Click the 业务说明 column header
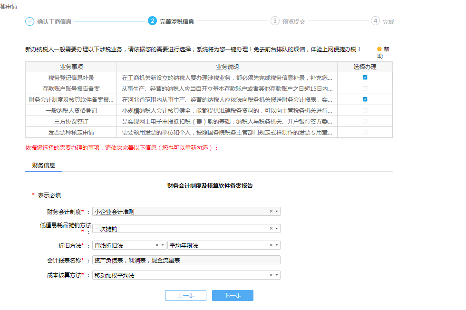Screen dimensions: 466x310 tap(227, 67)
